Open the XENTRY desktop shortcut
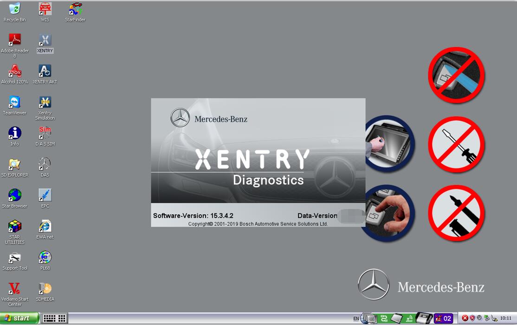The width and height of the screenshot is (517, 325). (45, 43)
